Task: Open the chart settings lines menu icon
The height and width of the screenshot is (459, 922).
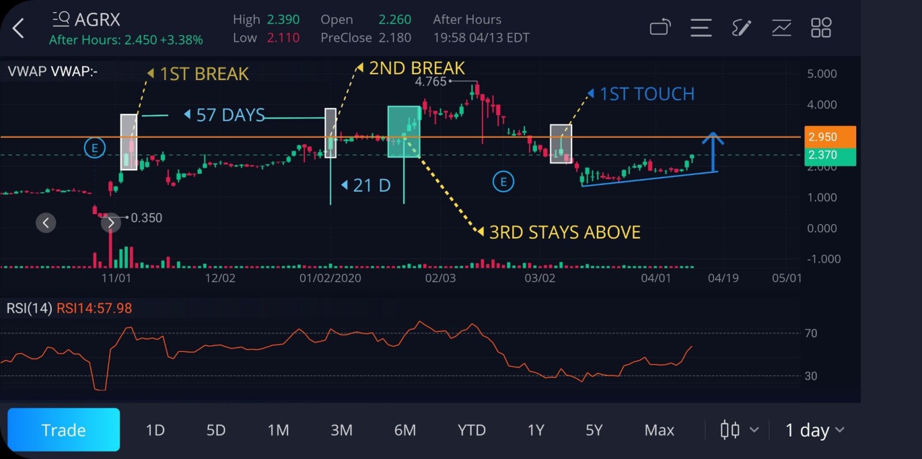Action: coord(701,27)
